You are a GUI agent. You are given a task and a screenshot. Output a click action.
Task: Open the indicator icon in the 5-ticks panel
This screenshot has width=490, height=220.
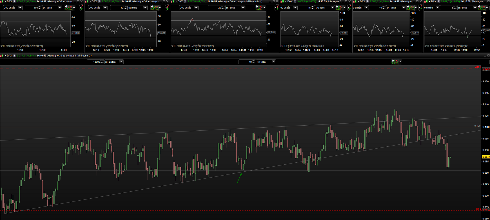(x=482, y=8)
